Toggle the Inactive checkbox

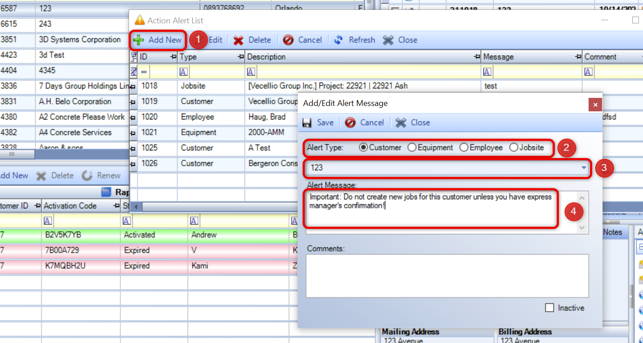(549, 308)
